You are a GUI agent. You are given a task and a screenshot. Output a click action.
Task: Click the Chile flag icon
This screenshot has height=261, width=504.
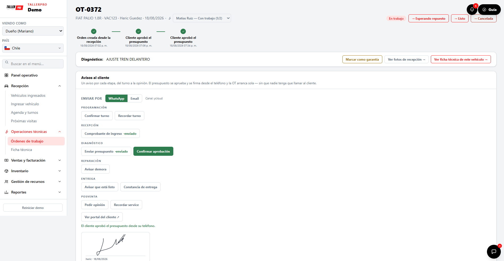pos(7,48)
